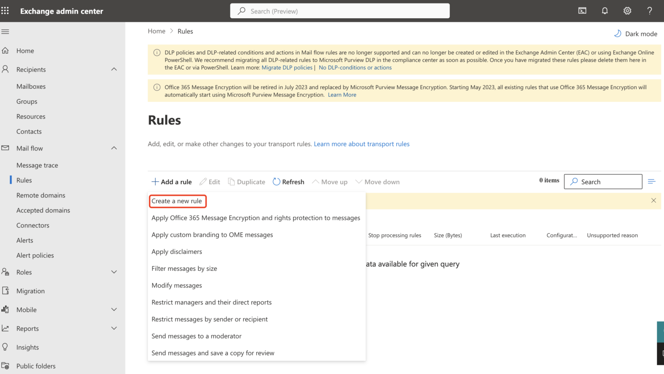Viewport: 664px width, 374px height.
Task: Select Apply disclaimers from the rule menu
Action: [177, 251]
